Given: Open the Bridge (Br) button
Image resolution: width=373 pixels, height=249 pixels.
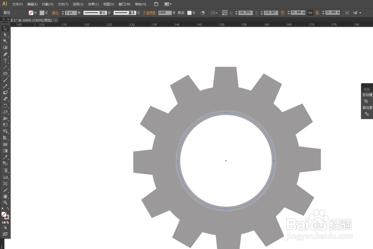Looking at the screenshot, I should (156, 4).
